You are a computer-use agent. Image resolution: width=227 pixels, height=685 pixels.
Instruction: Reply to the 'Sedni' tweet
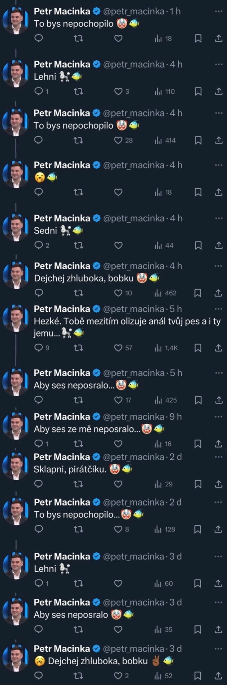pos(39,246)
